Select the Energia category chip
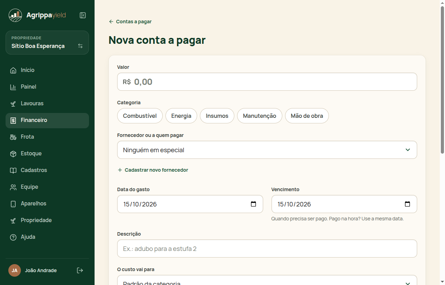 point(181,116)
